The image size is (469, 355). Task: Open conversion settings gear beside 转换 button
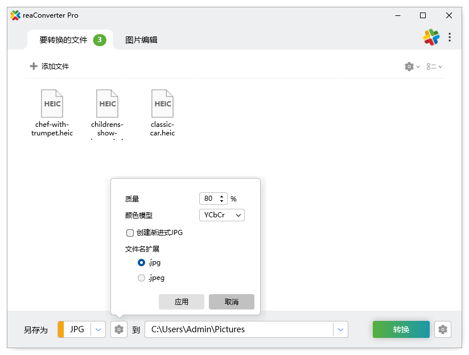tap(443, 329)
